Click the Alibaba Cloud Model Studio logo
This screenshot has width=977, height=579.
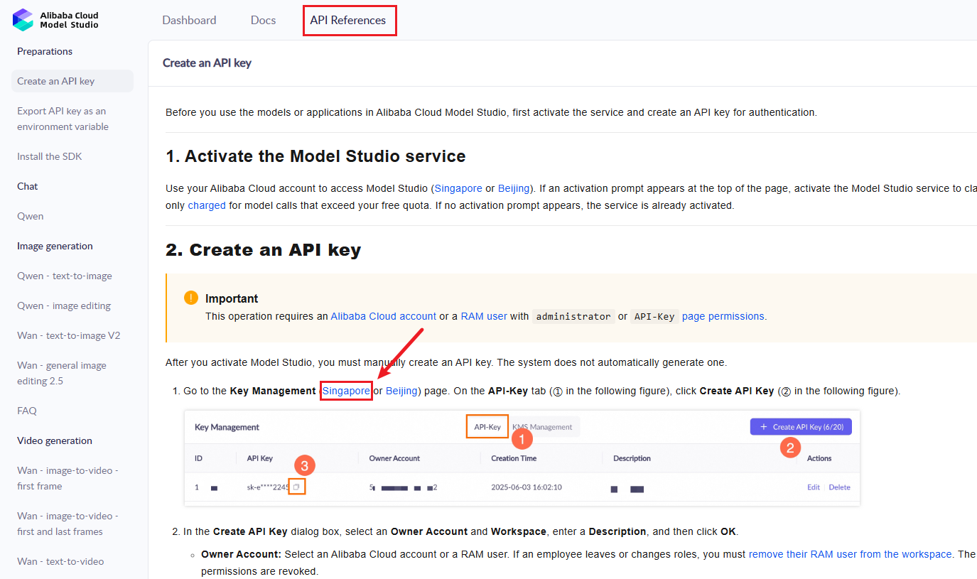tap(55, 20)
